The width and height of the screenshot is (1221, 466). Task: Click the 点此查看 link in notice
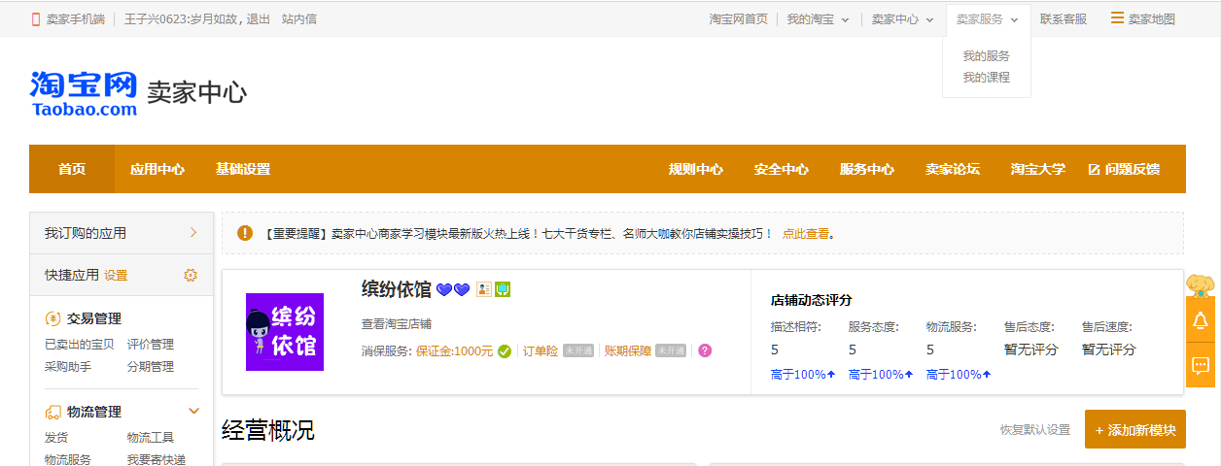click(x=805, y=234)
